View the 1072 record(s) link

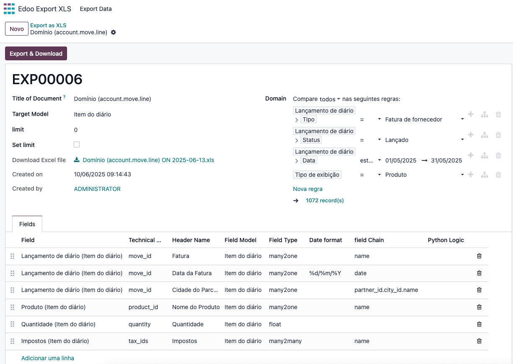click(x=325, y=201)
